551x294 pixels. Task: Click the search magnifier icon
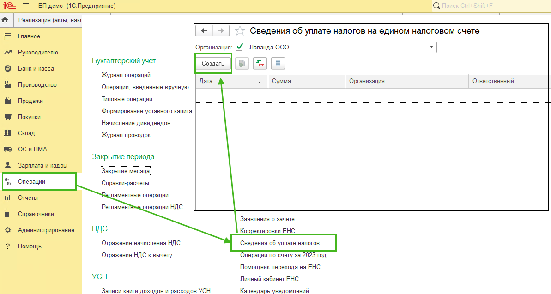pyautogui.click(x=436, y=6)
